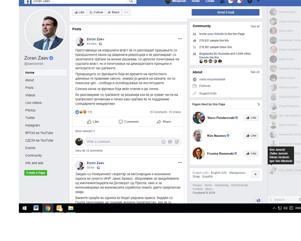Screen dimensions: 301x241
Task: Select Home in the page sidebar
Action: (x=45, y=72)
